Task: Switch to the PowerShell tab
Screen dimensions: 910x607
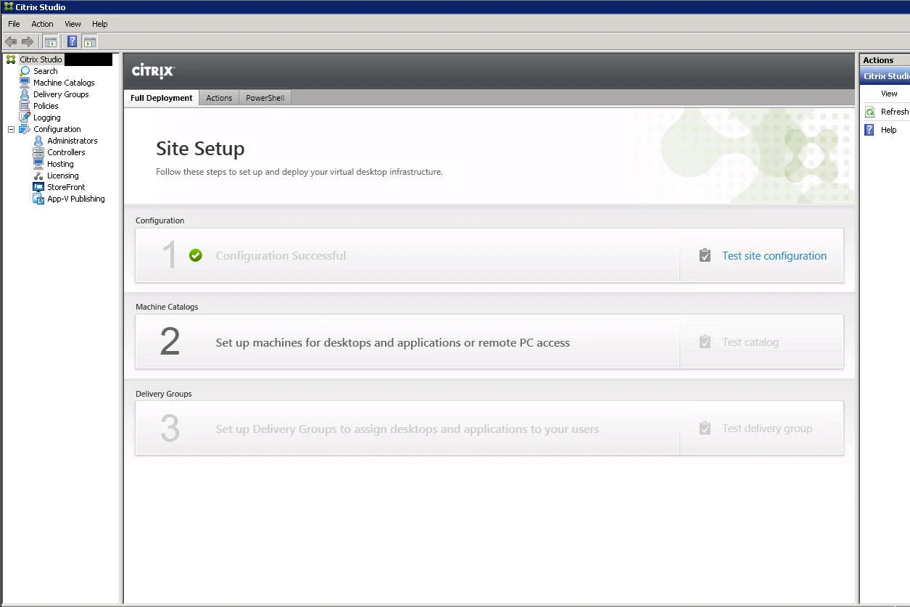Action: [x=265, y=98]
